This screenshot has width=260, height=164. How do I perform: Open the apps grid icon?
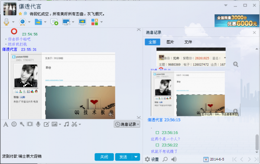coord(94,22)
